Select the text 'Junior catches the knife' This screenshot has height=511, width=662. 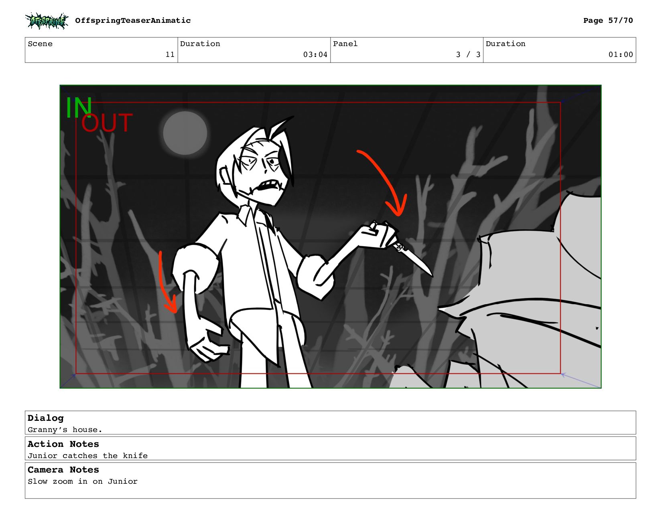(87, 456)
